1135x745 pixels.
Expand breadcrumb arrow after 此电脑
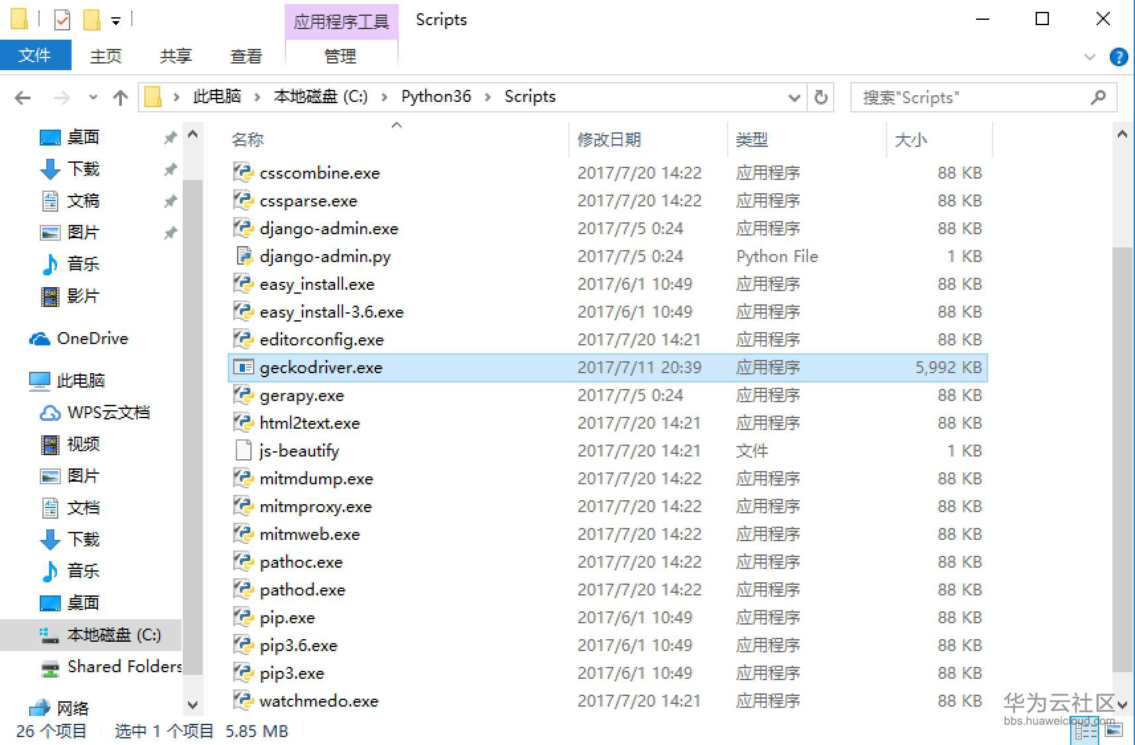[257, 97]
